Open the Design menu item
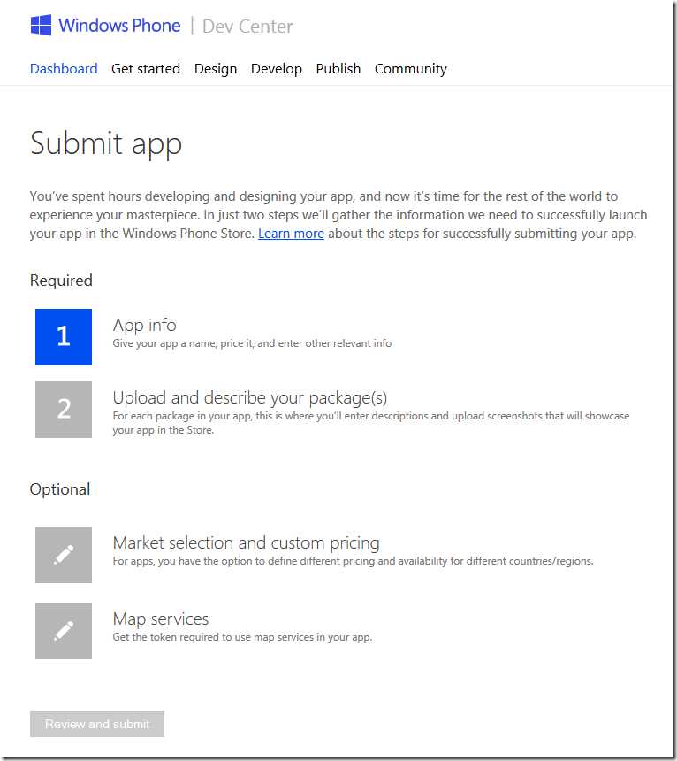 (x=216, y=69)
